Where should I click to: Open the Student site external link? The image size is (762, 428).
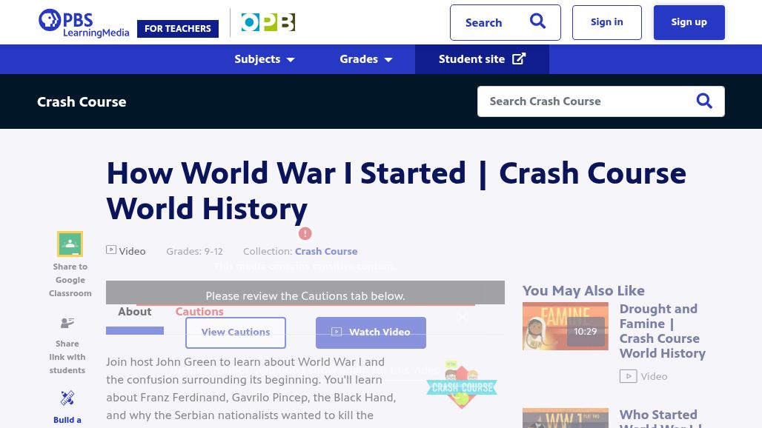(x=482, y=58)
